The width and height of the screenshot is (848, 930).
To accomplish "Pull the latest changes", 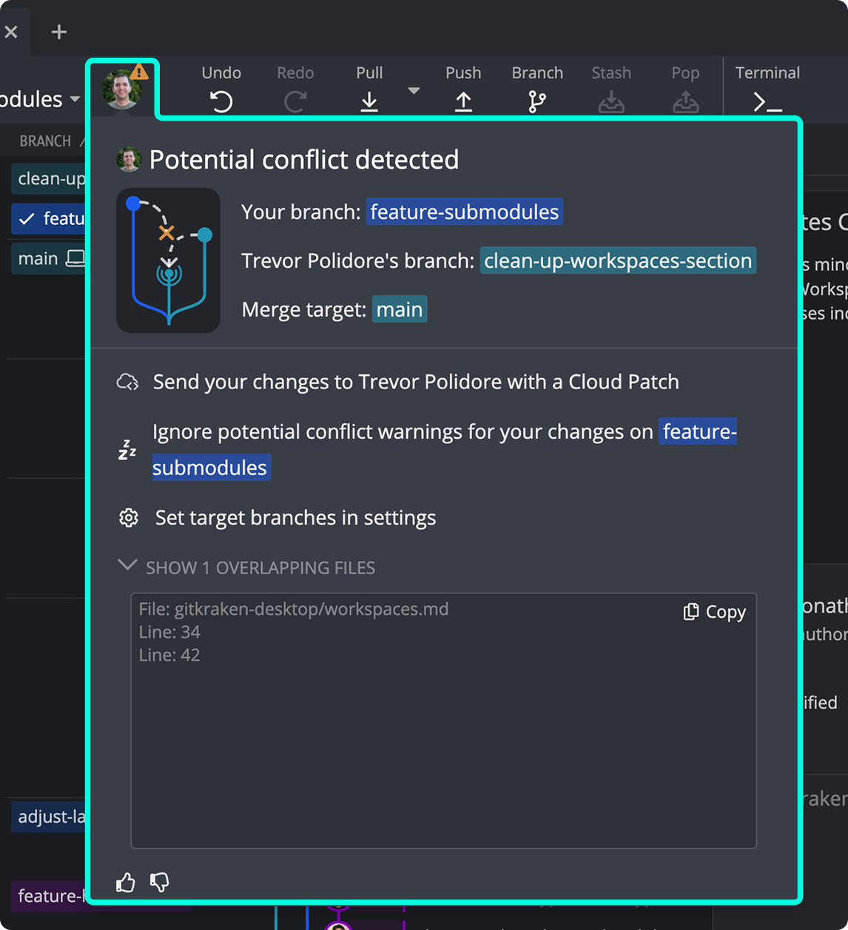I will 369,101.
